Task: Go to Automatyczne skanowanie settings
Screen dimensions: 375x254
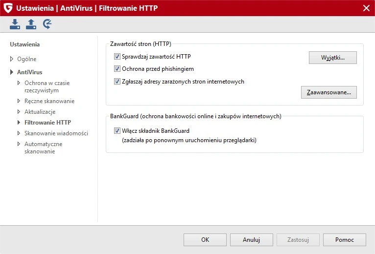Action: 44,148
